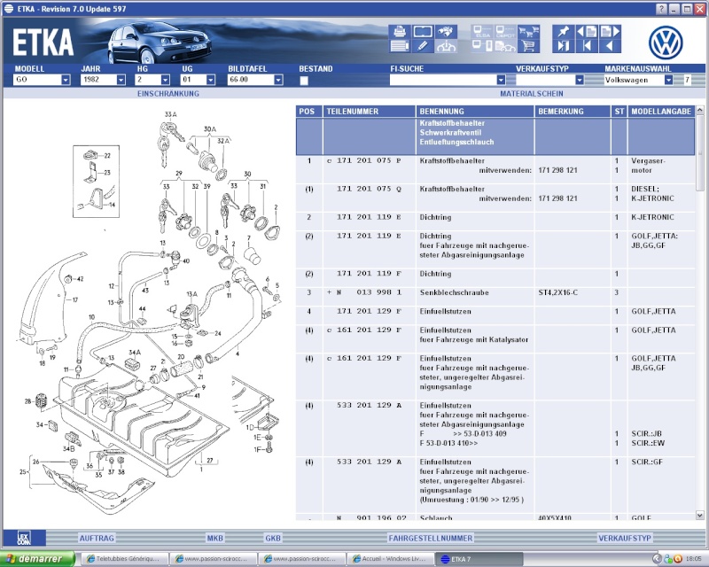Image resolution: width=709 pixels, height=567 pixels.
Task: Click the document with car icon
Action: 505,46
